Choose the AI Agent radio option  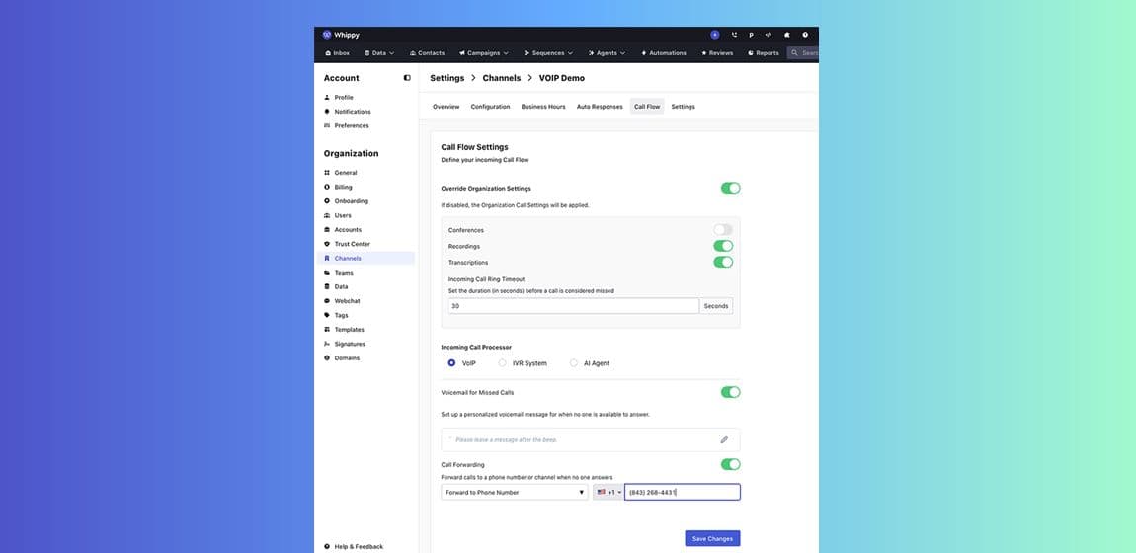(x=574, y=363)
